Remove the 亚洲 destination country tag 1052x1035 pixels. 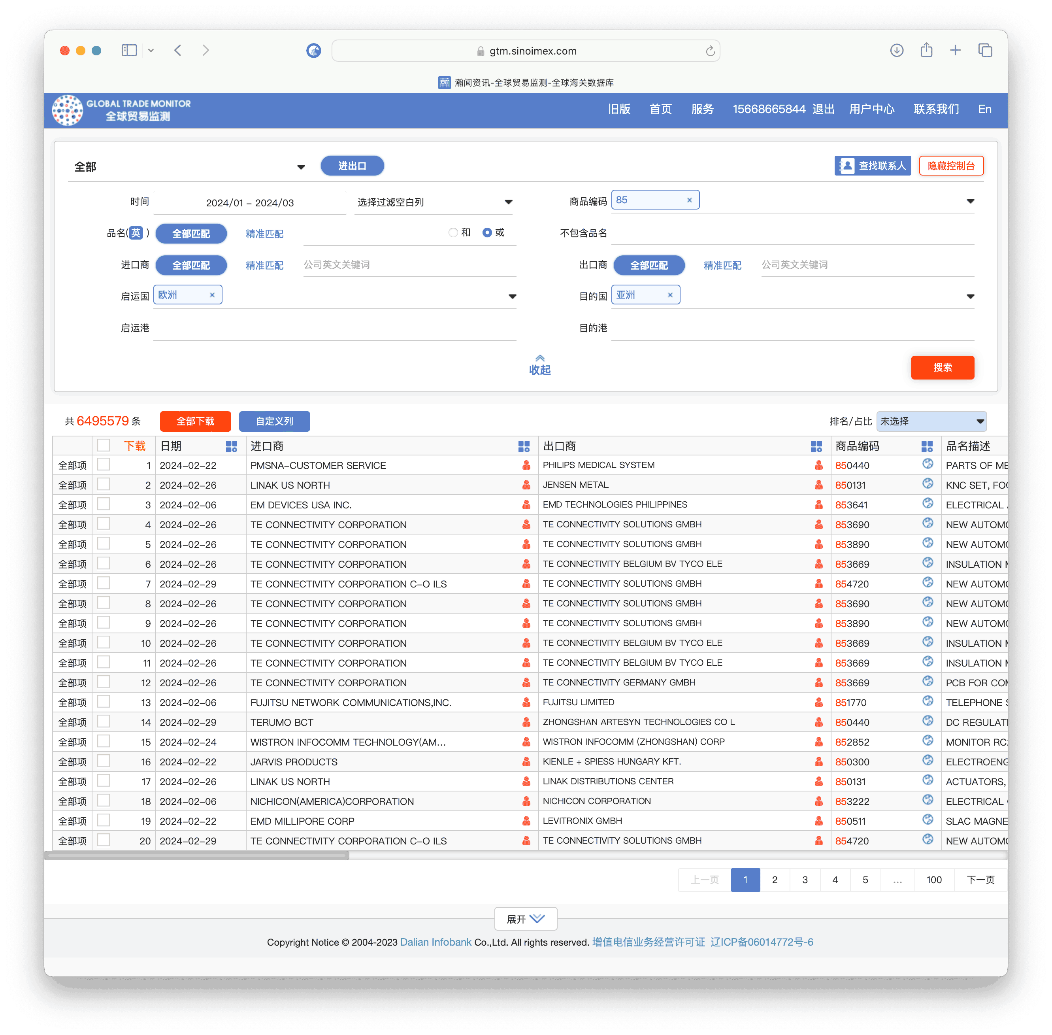click(x=670, y=295)
